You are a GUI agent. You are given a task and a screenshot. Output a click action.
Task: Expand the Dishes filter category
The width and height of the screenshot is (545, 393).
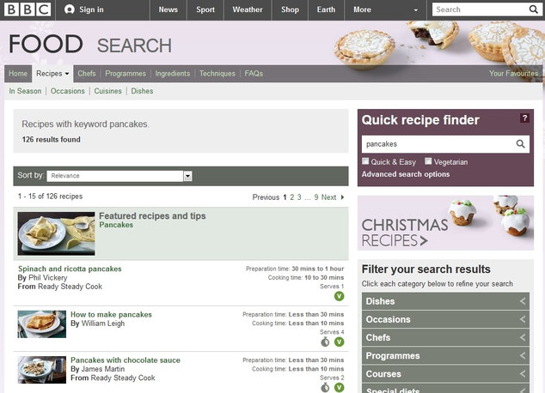[445, 301]
